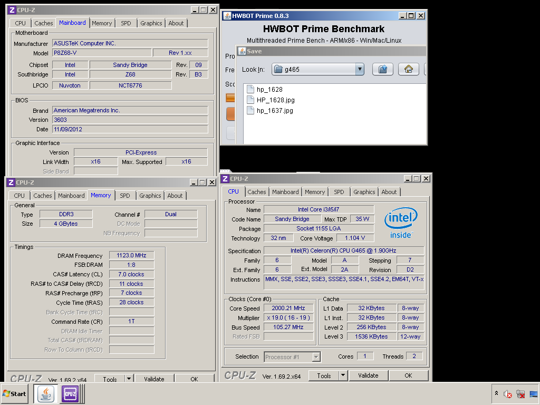Click the DRAM Frequency value 1123.0 MHz
Image resolution: width=540 pixels, height=405 pixels.
[x=131, y=255]
